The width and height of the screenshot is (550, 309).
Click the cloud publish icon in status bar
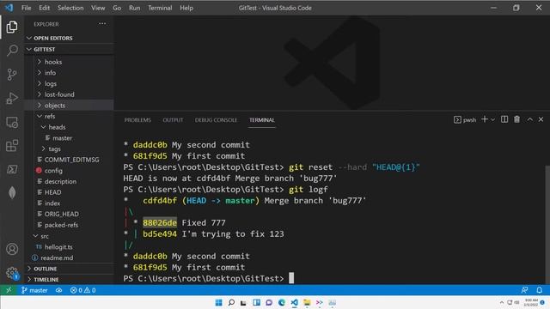point(58,290)
